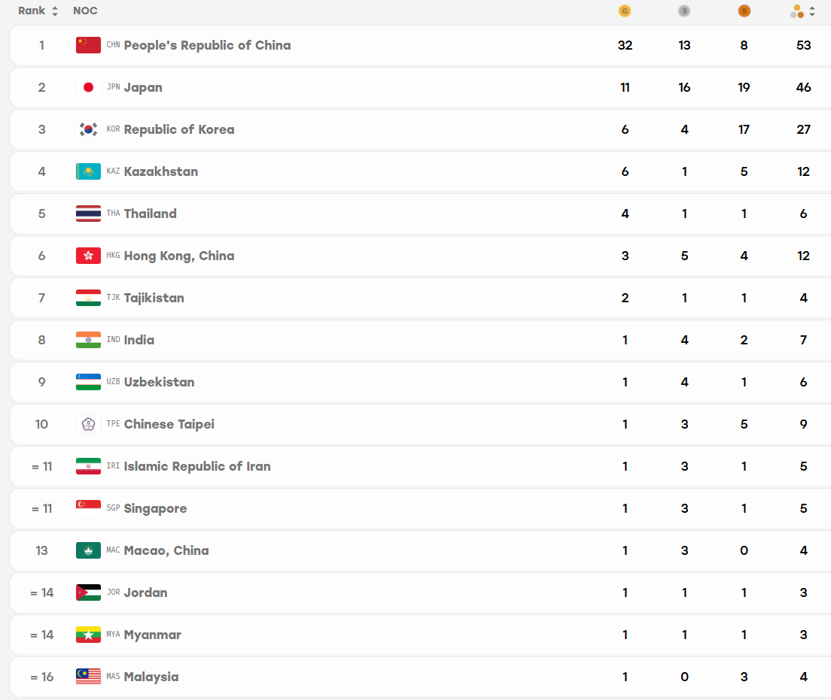Click the Myanmar flag icon

point(88,635)
